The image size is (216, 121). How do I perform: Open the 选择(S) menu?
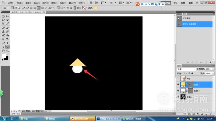pos(46,3)
